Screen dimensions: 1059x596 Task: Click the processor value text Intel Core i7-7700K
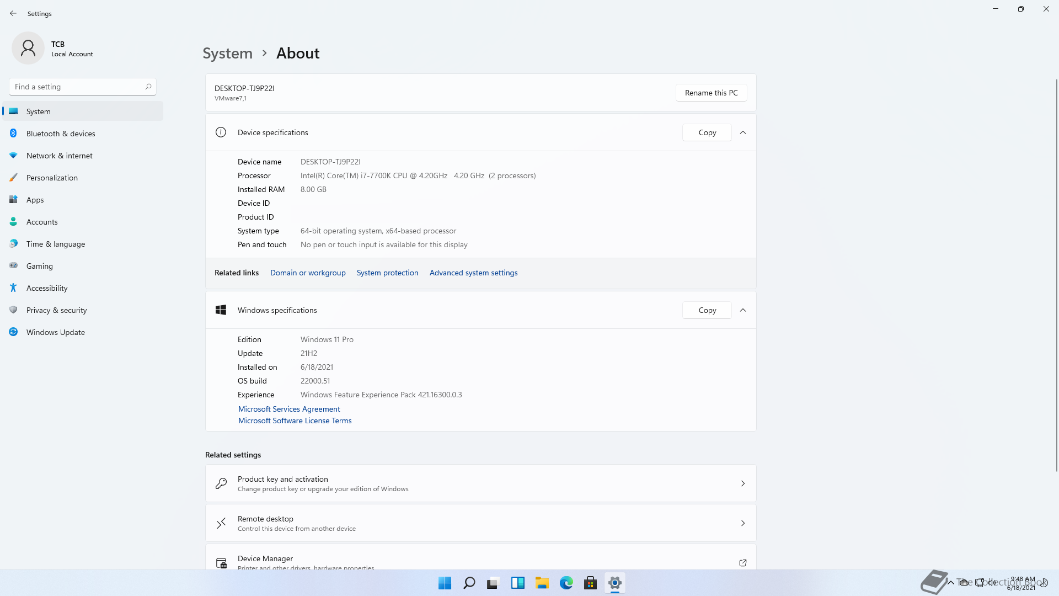(418, 175)
